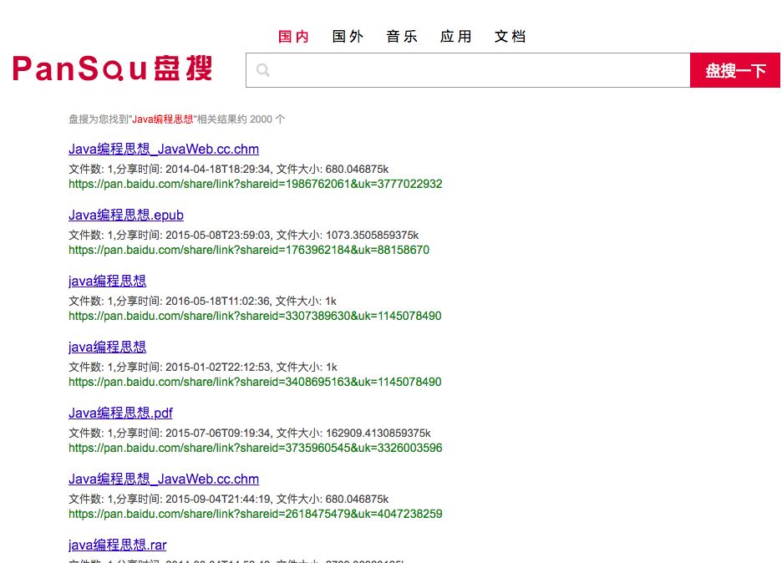This screenshot has width=782, height=563.
Task: Open the baidu pan link with shareid=1763962184
Action: pyautogui.click(x=248, y=250)
